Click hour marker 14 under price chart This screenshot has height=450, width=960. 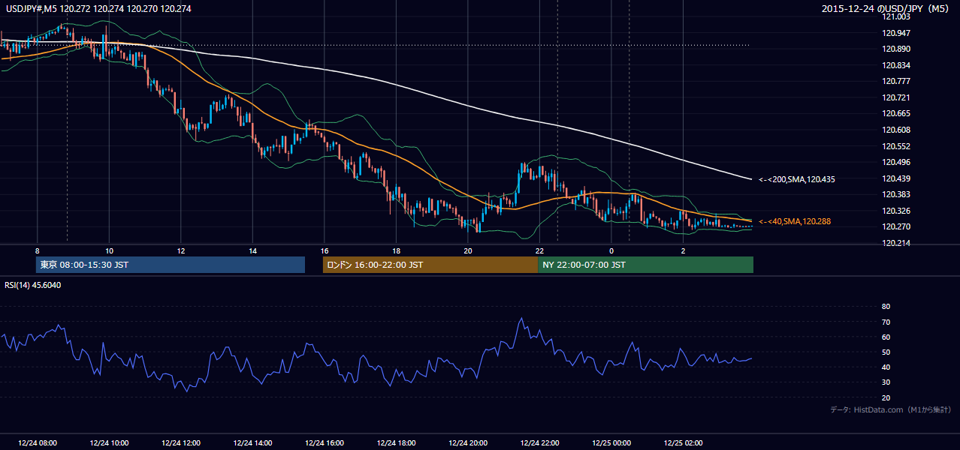(252, 250)
